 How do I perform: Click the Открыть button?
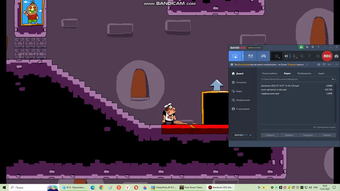[x=270, y=135]
